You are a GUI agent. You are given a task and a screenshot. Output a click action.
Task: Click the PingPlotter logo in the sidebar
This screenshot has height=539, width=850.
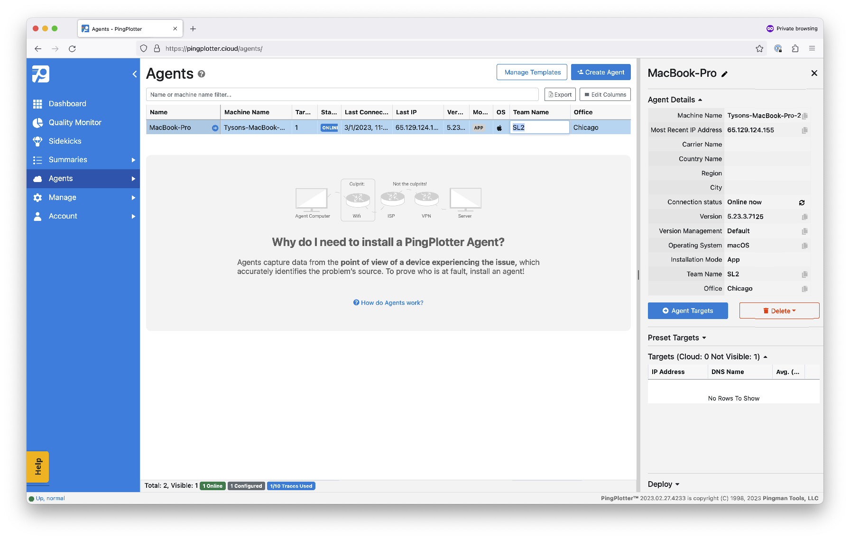point(41,74)
